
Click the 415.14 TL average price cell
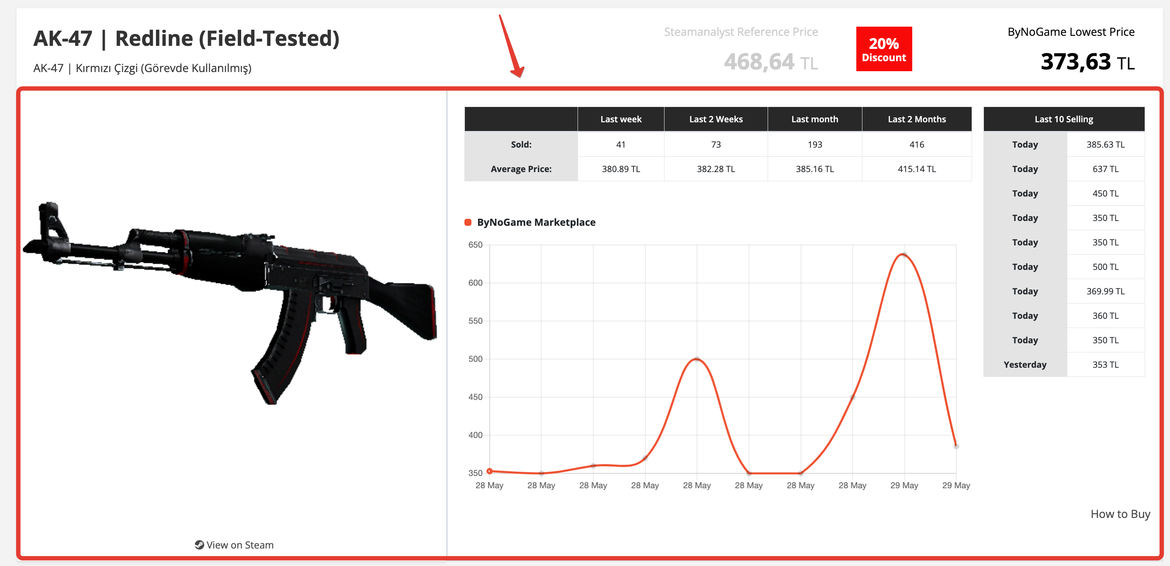917,169
